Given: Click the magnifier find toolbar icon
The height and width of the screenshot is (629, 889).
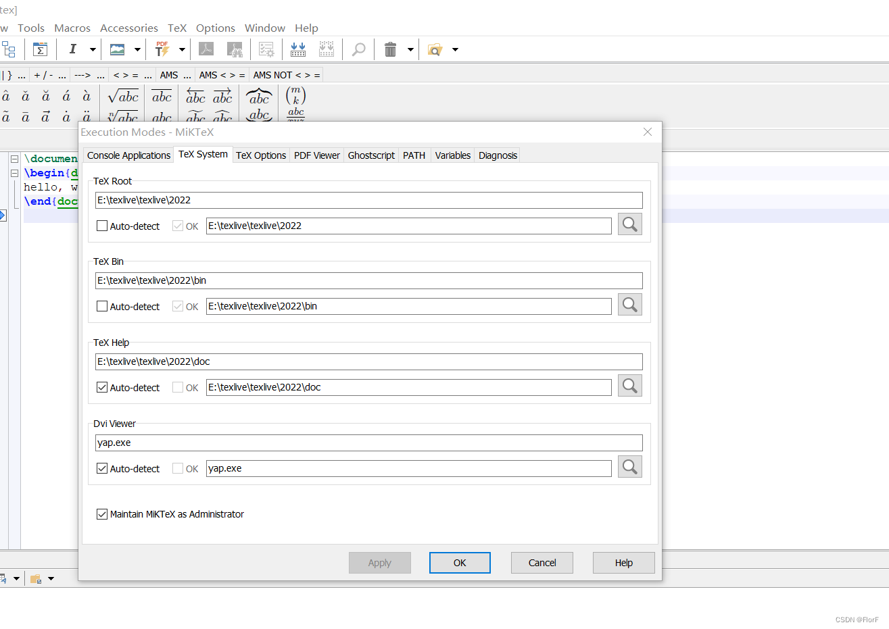Looking at the screenshot, I should 359,49.
